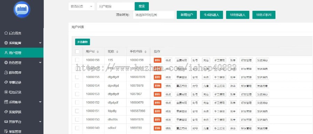This screenshot has width=313, height=134.
Task: Check the box for user 10000149
Action: 77,128
